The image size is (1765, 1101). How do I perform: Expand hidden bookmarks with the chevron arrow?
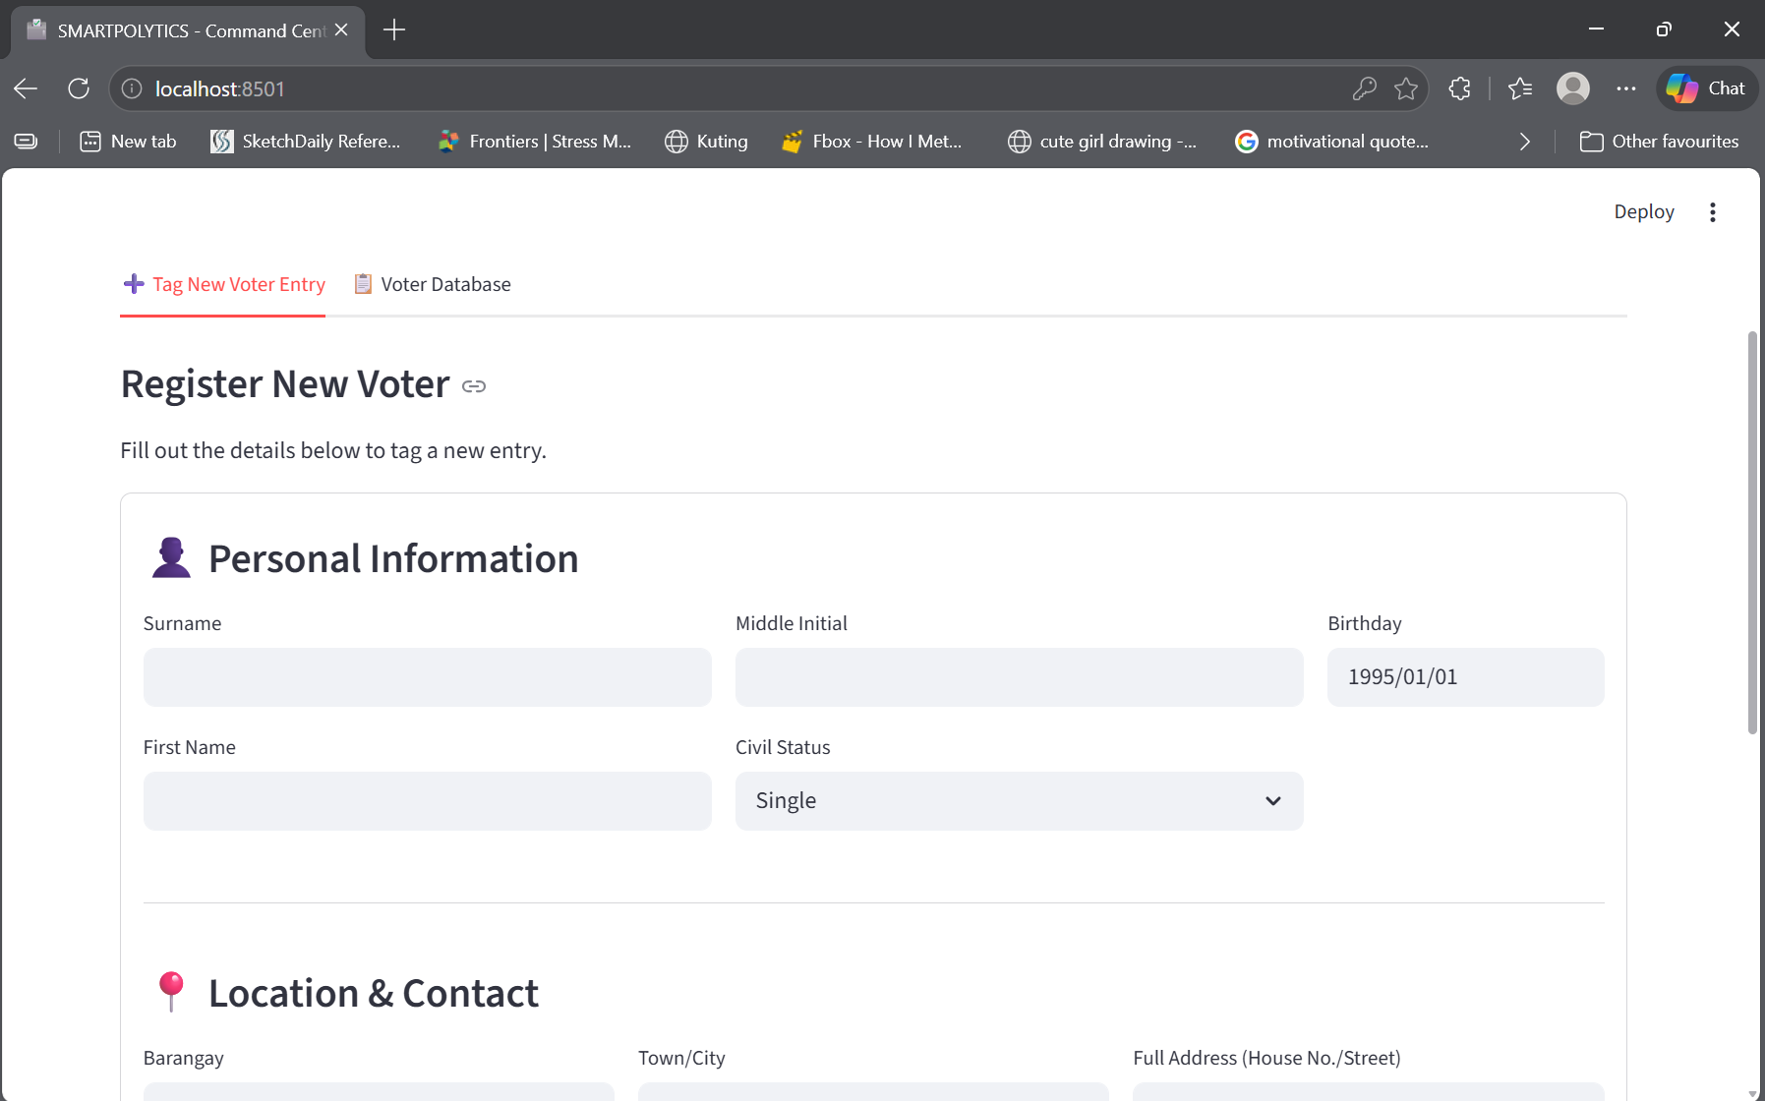tap(1524, 141)
